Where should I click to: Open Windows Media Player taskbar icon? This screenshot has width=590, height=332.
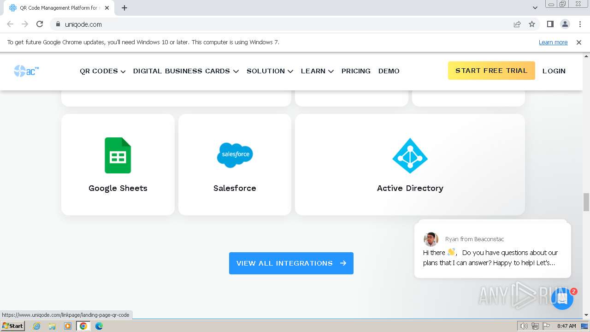68,326
